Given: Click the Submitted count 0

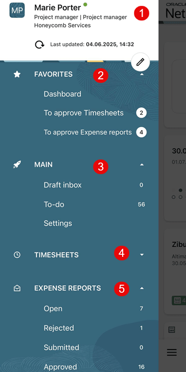Looking at the screenshot, I should [142, 348].
